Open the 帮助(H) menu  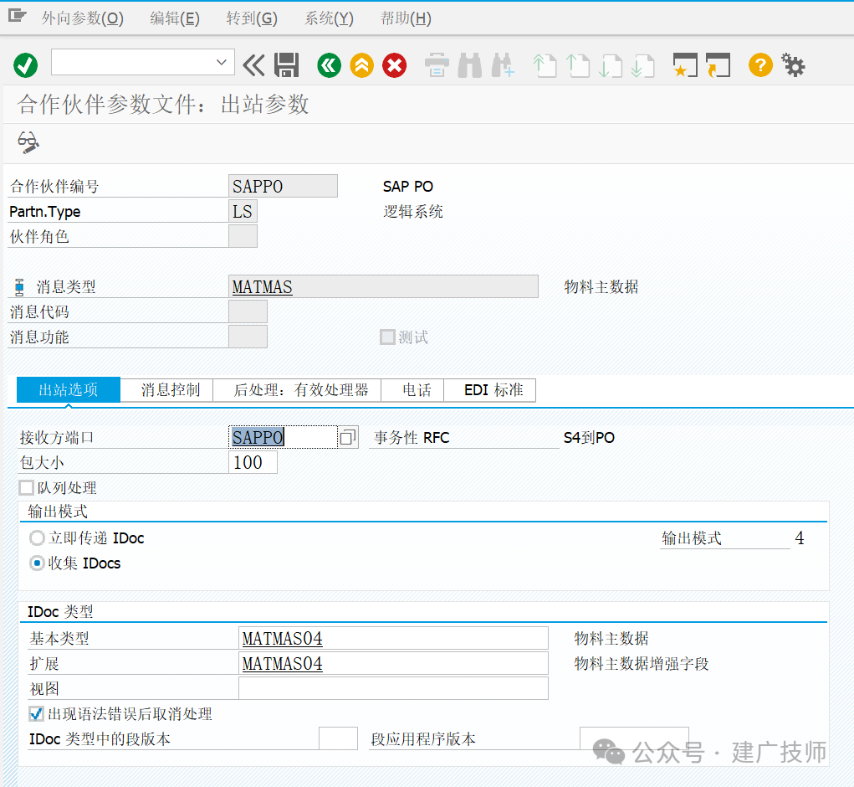pyautogui.click(x=406, y=18)
